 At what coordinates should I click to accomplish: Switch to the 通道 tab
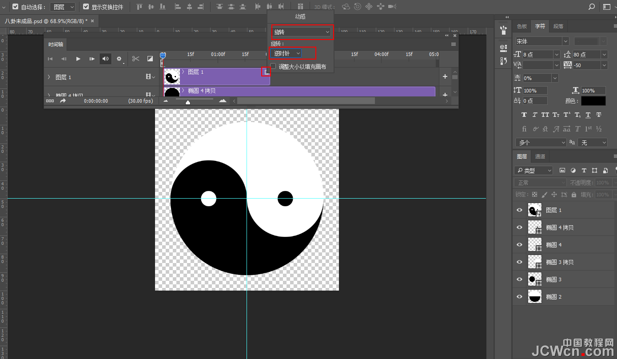click(540, 156)
